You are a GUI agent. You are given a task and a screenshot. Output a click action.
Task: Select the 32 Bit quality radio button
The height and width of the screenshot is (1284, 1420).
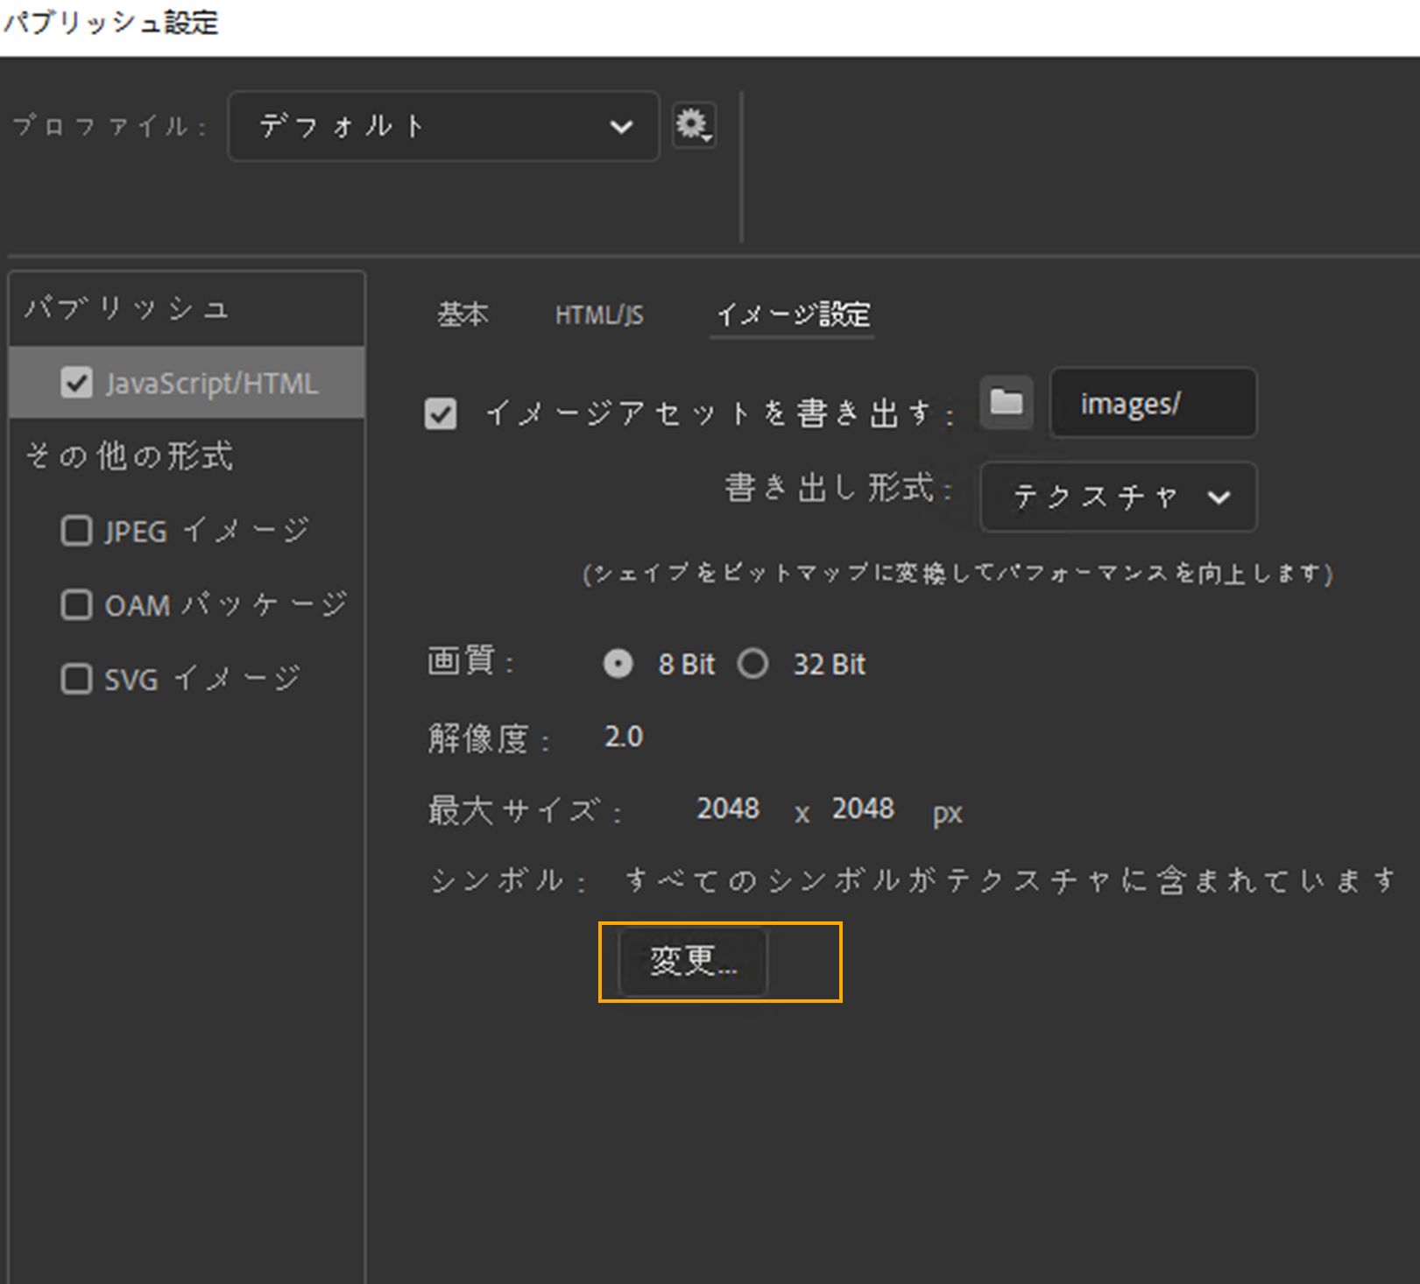[x=752, y=664]
